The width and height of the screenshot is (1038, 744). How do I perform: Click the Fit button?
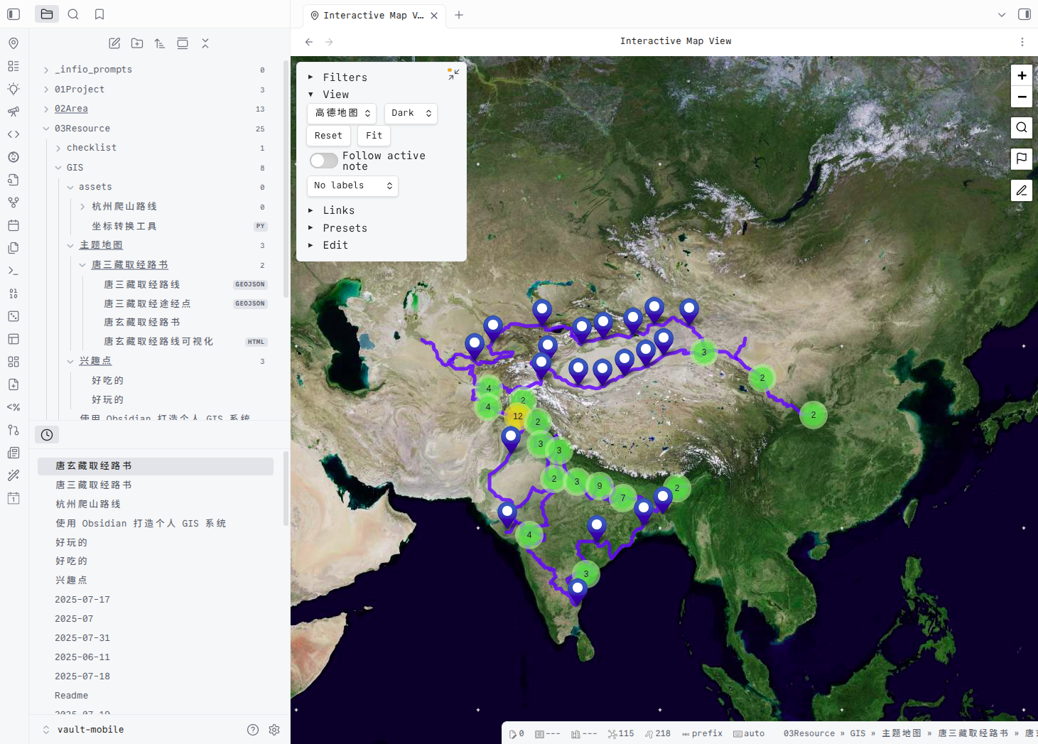[x=374, y=136]
